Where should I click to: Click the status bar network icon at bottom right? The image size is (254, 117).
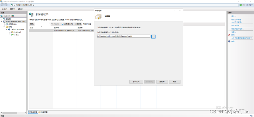point(252,115)
